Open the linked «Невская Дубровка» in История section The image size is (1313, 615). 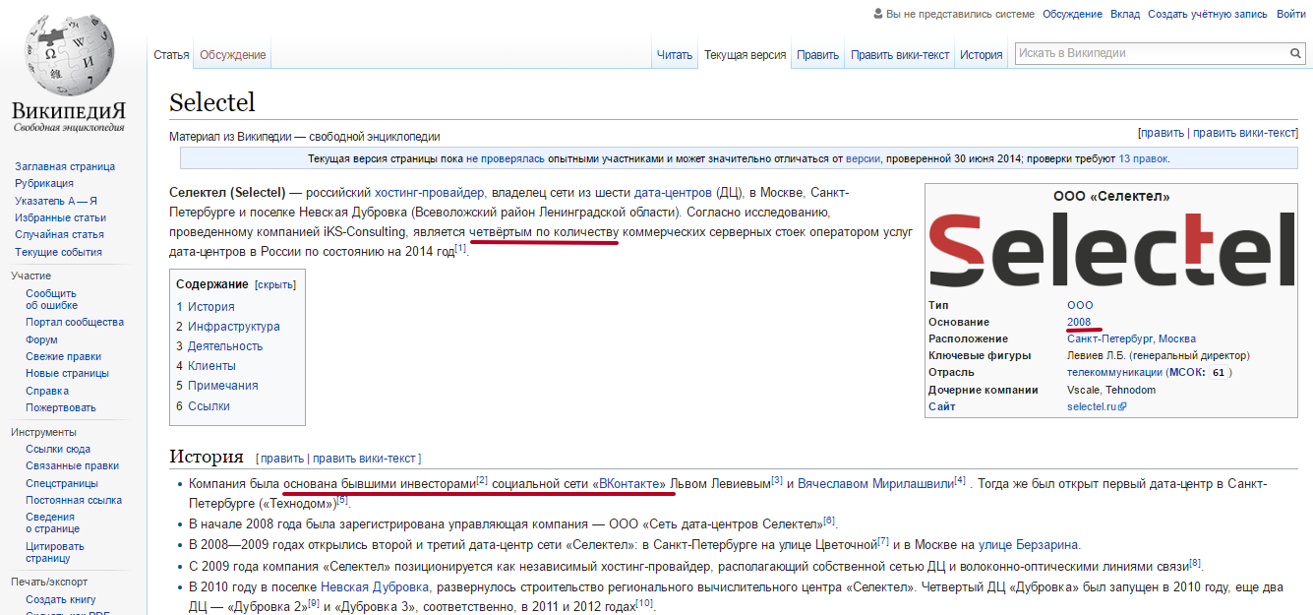coord(373,586)
